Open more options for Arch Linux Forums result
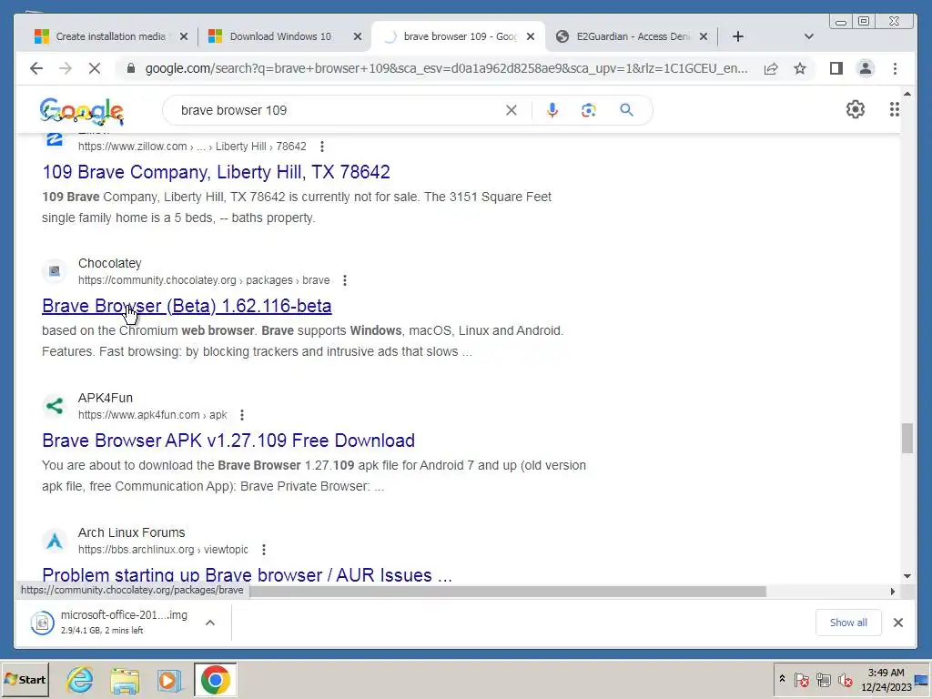This screenshot has height=699, width=932. tap(264, 550)
